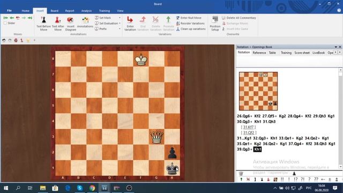Click undo arrow in quick toolbar
The height and width of the screenshot is (193, 343).
tap(4, 40)
